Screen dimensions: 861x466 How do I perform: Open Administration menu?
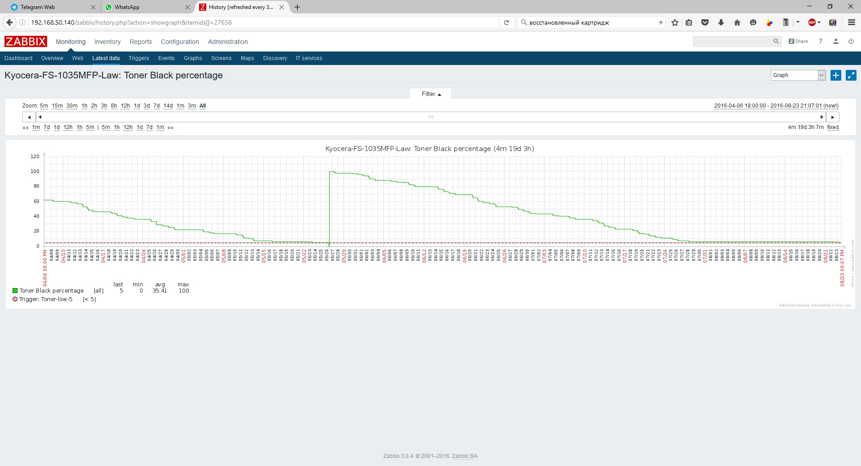click(228, 42)
